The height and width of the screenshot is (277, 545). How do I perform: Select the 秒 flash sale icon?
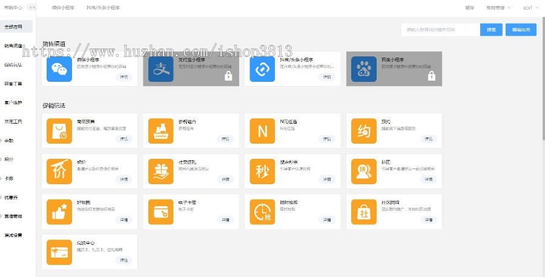pyautogui.click(x=262, y=172)
